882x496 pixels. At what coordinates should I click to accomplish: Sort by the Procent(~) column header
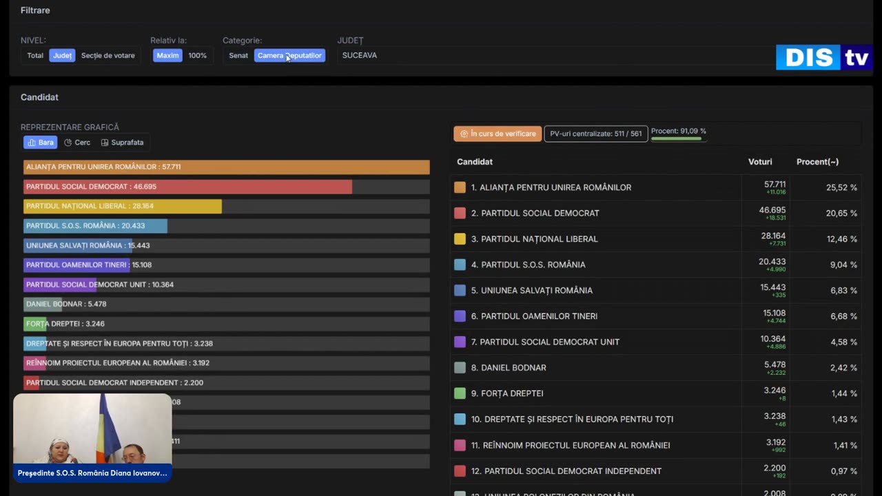coord(818,162)
